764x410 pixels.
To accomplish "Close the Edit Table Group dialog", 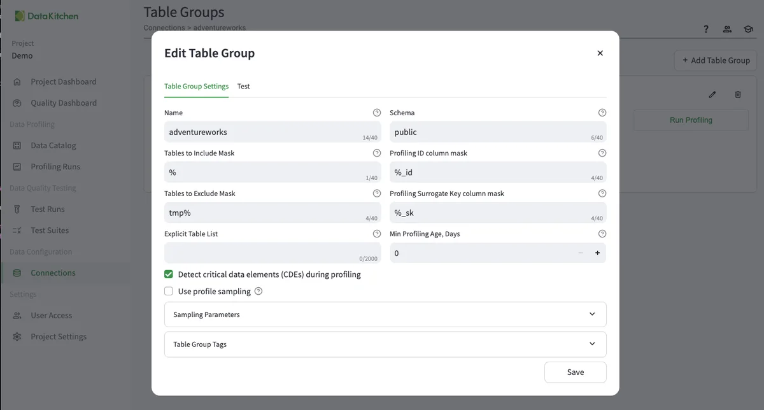I will click(600, 53).
